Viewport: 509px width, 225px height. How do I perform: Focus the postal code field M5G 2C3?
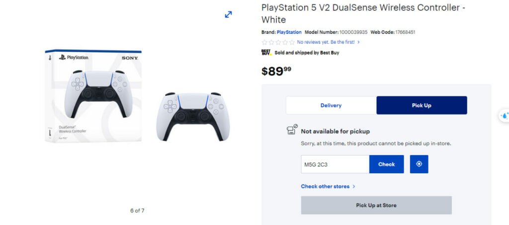335,164
